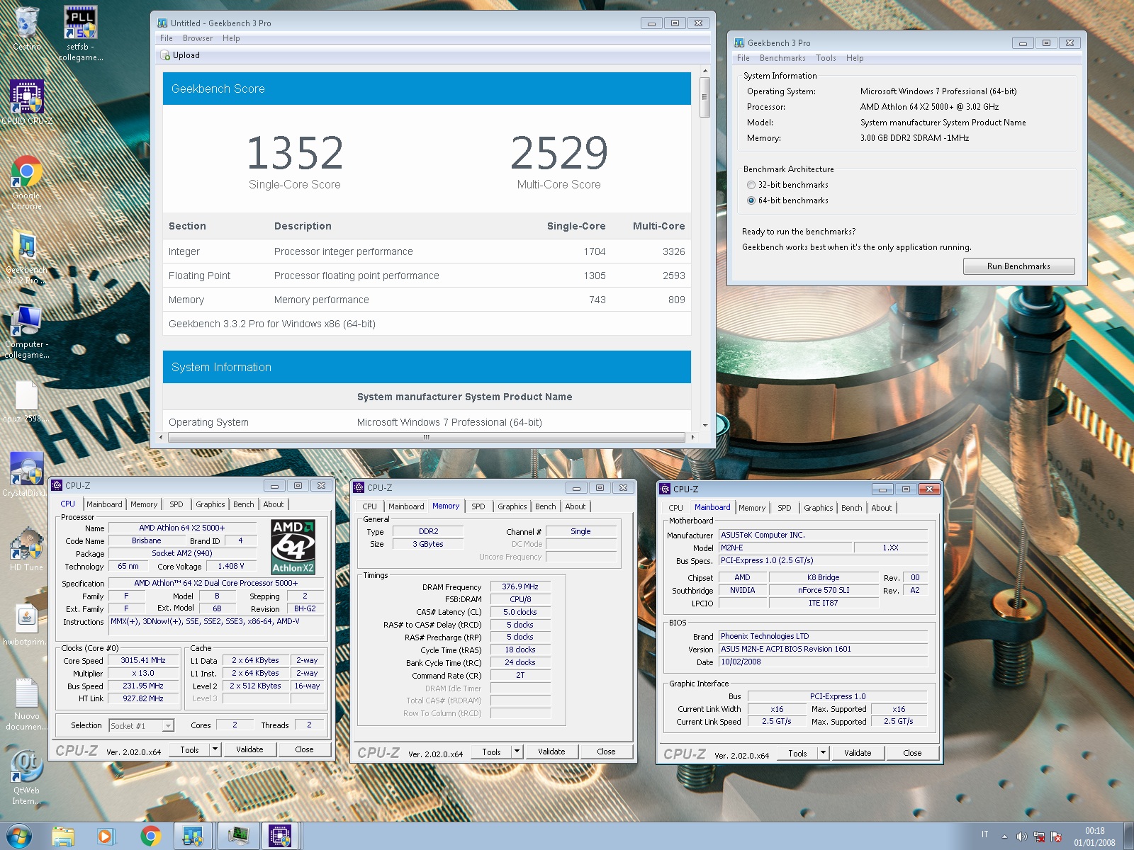Select 64-bit benchmarks radio button

pos(751,200)
